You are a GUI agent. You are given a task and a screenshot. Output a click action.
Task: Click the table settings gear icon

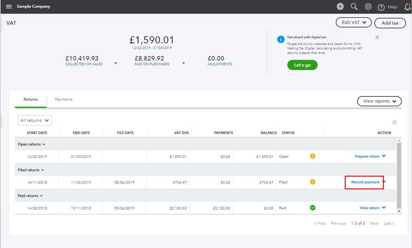pyautogui.click(x=395, y=122)
